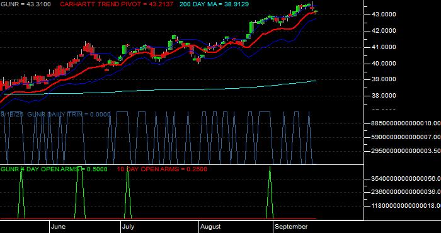The width and height of the screenshot is (441, 233).
Task: Click the 43.0000 price axis value
Action: point(384,14)
